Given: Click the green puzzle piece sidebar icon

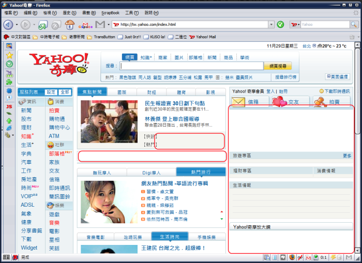Looking at the screenshot, I should click(9, 81).
